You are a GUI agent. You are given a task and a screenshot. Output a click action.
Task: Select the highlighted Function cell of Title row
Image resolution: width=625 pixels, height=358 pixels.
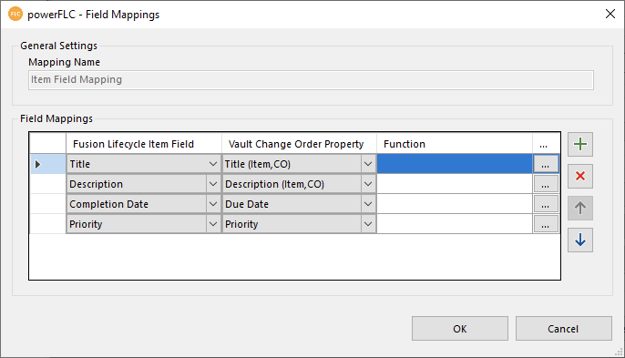[455, 164]
